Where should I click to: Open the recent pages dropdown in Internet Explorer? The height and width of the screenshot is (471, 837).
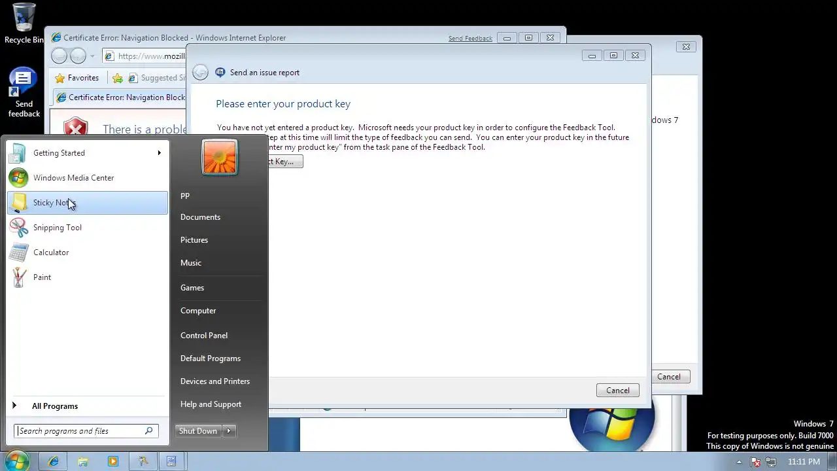pos(92,56)
